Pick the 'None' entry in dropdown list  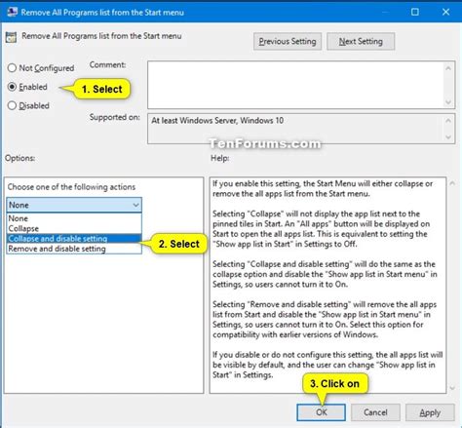(74, 218)
